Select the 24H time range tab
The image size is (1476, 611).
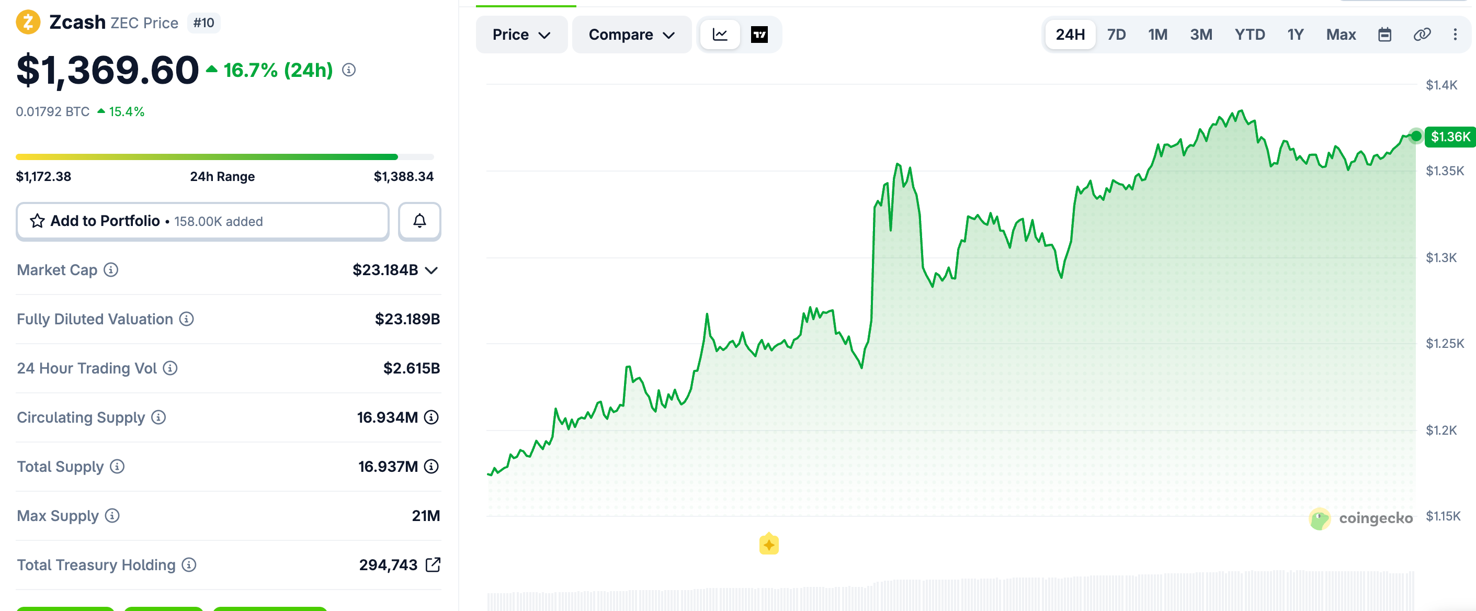pyautogui.click(x=1070, y=35)
